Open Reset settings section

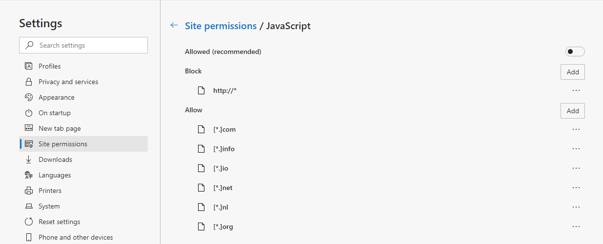click(x=60, y=222)
